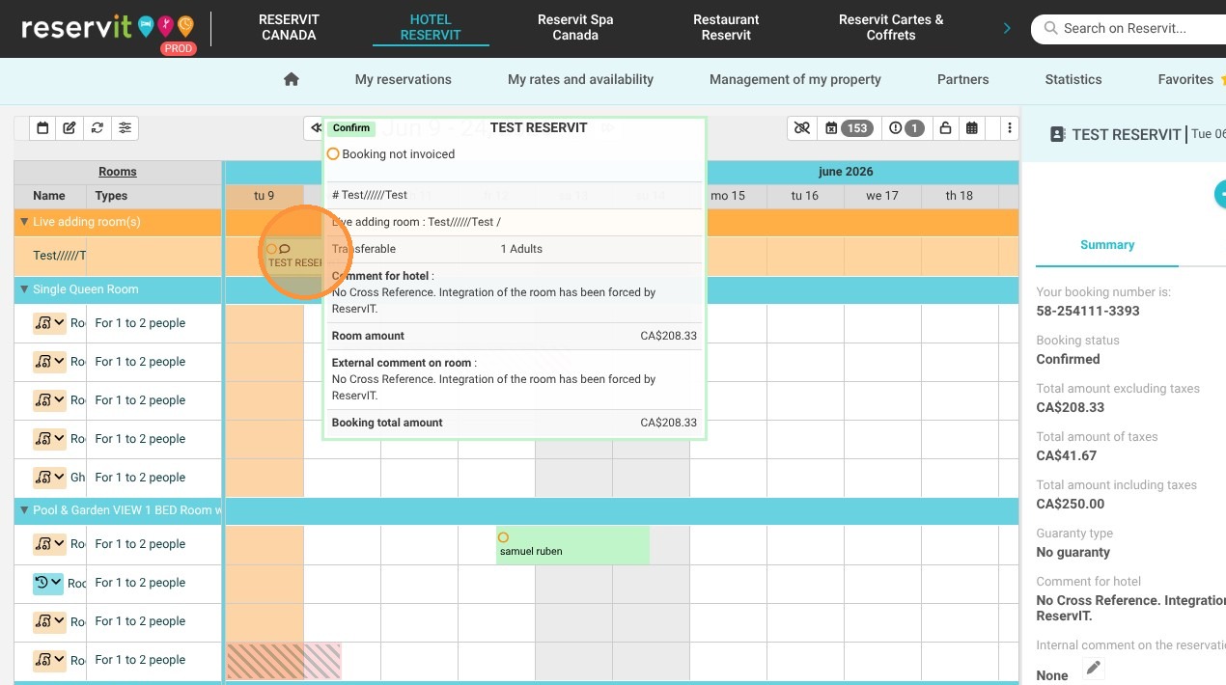The width and height of the screenshot is (1226, 685).
Task: Click the PROD environment badge
Action: 179,48
